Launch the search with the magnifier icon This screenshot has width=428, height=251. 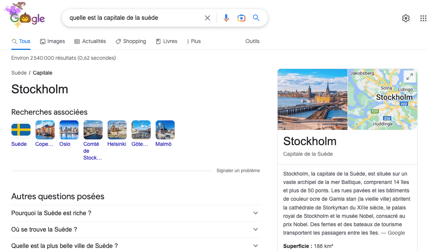click(x=256, y=18)
